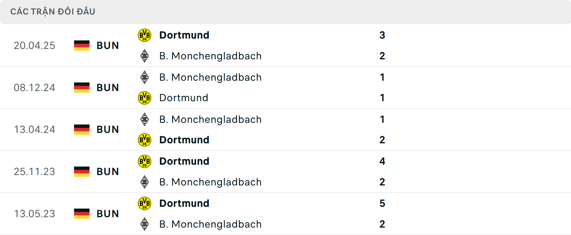Click the BVB badge in the 08.12.24 match
The height and width of the screenshot is (235, 571).
(145, 98)
